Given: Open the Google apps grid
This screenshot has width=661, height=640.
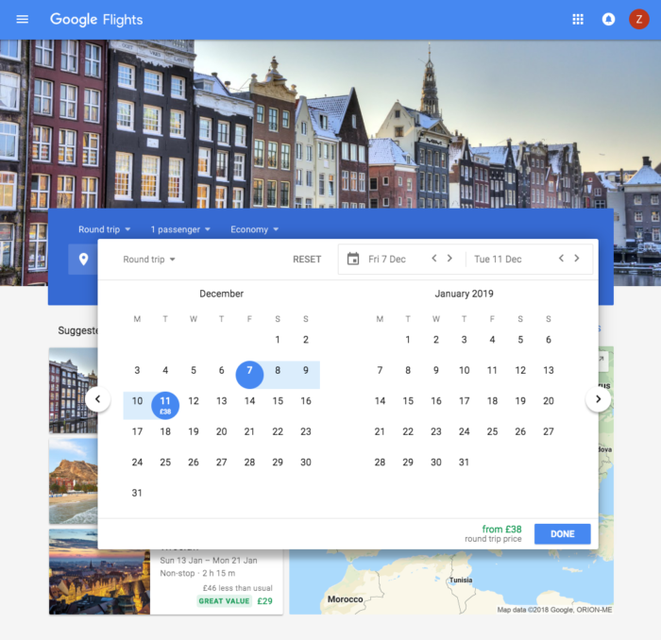Looking at the screenshot, I should pyautogui.click(x=578, y=19).
